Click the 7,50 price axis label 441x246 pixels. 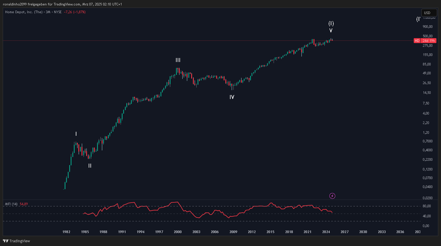pos(426,103)
